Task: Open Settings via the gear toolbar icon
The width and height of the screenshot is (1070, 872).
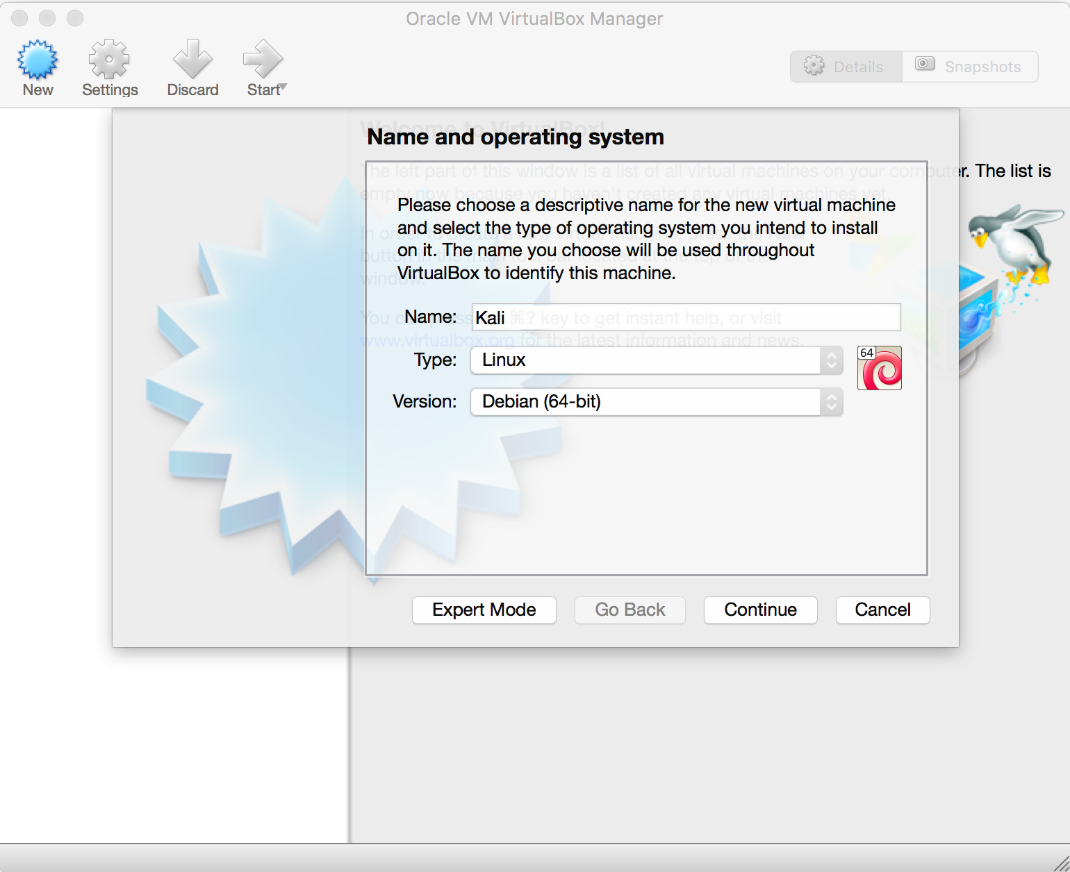Action: point(109,60)
